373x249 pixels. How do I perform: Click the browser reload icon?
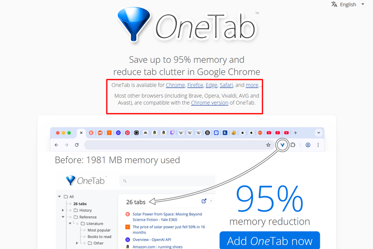[x=77, y=145]
